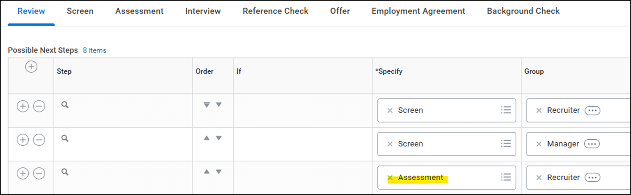Go to the Offer tab

click(x=340, y=11)
